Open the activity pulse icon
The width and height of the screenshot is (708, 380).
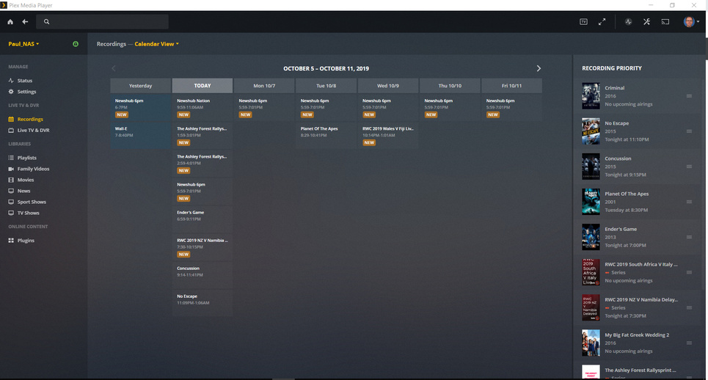tap(628, 22)
